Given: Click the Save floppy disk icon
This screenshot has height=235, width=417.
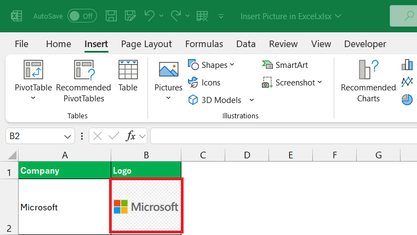Looking at the screenshot, I should (x=111, y=16).
